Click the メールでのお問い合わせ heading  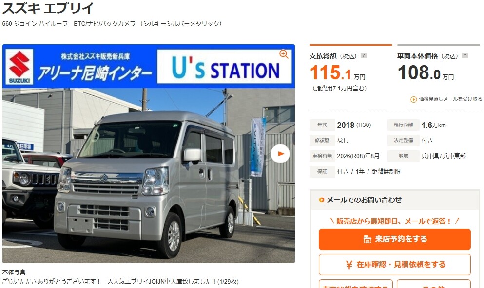pos(364,200)
